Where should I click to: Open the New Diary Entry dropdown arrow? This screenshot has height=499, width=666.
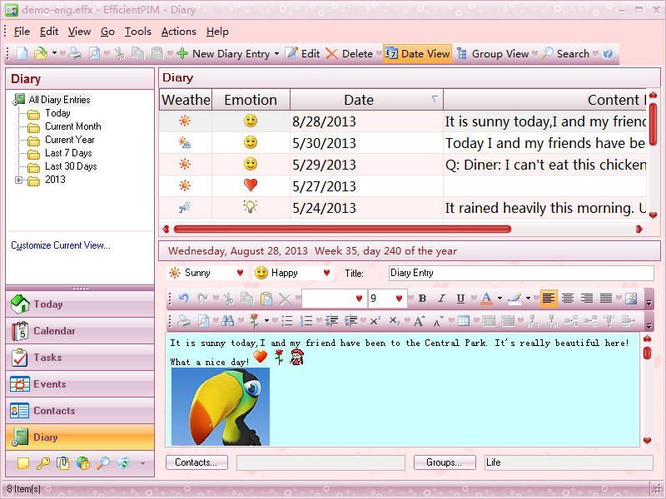pos(276,54)
